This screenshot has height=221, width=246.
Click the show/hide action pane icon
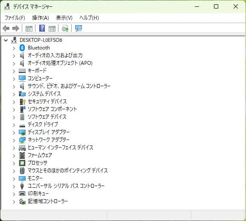(52, 29)
